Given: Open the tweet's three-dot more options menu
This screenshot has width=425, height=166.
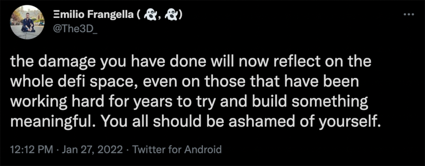Looking at the screenshot, I should (409, 14).
